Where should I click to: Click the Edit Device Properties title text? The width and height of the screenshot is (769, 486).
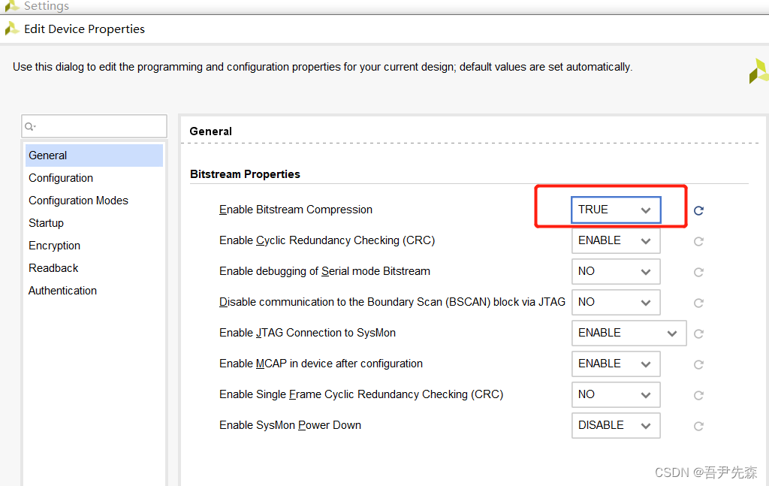point(84,29)
